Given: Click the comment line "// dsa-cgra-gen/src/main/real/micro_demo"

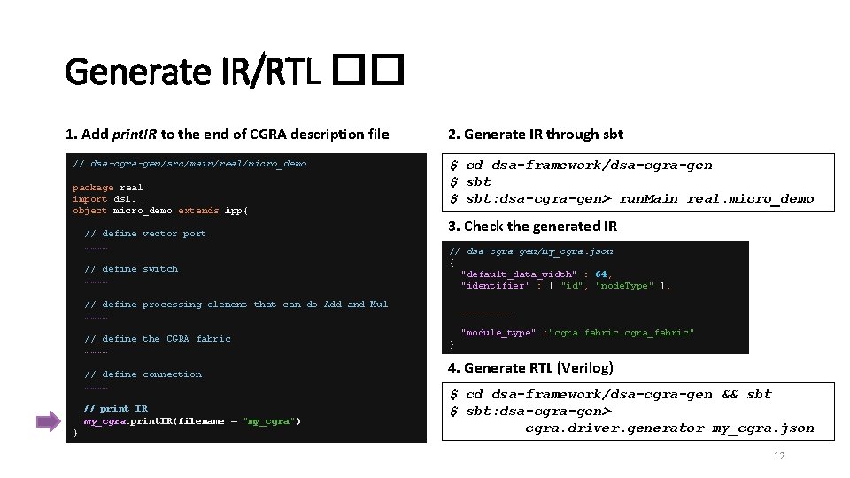Looking at the screenshot, I should (189, 164).
